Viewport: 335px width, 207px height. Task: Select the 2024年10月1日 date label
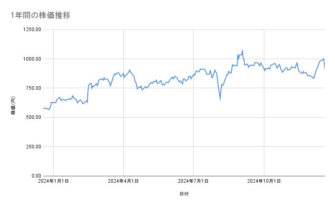coord(264,181)
